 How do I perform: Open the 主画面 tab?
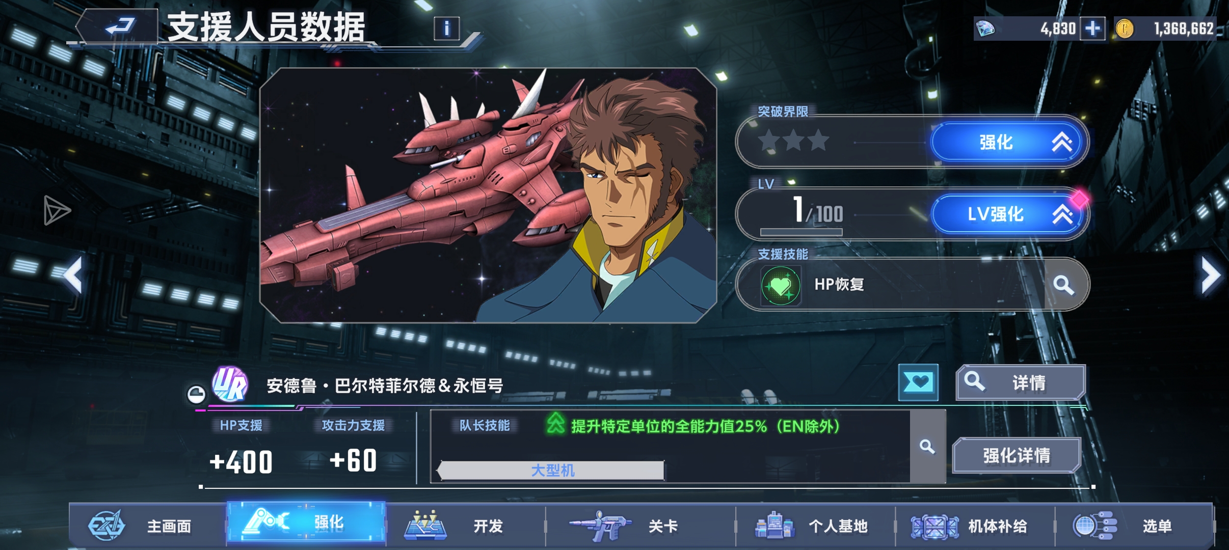(148, 526)
